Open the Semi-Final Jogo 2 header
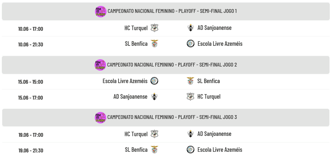This screenshot has width=332, height=162. [166, 65]
